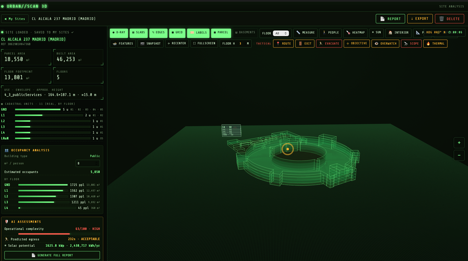Click the OCCUPANCY ANALYSIS header
The height and width of the screenshot is (261, 468).
[x=30, y=150]
